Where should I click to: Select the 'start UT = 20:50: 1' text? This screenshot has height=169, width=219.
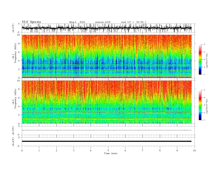[x=134, y=22]
